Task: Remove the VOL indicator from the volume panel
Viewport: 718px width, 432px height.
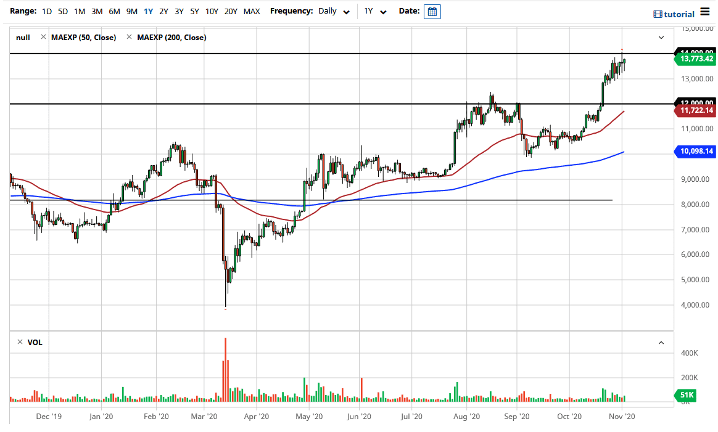Action: pos(19,342)
